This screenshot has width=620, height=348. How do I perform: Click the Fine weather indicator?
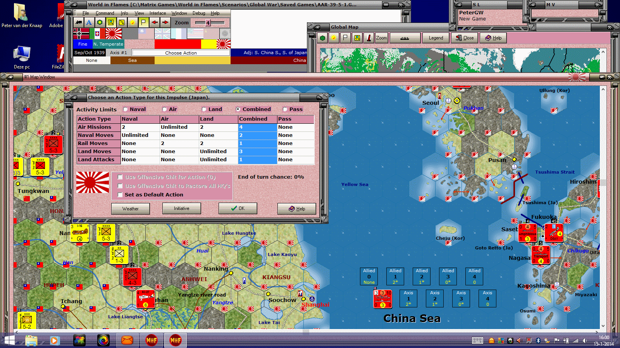tap(83, 44)
